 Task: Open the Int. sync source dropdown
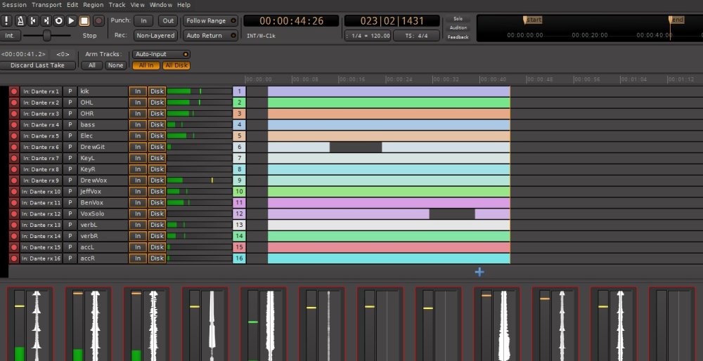[x=9, y=35]
